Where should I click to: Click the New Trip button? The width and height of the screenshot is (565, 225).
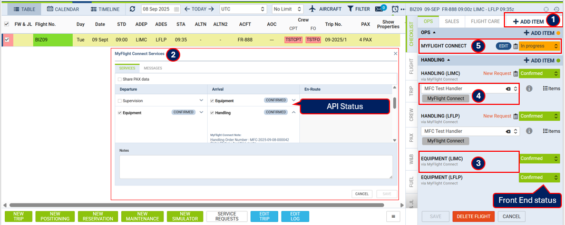[x=20, y=216]
